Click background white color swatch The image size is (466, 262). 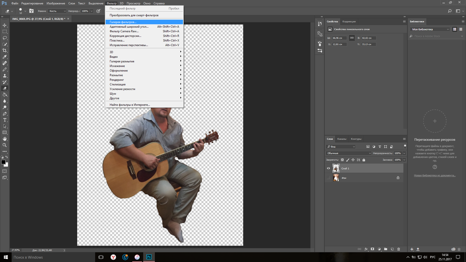(7, 165)
